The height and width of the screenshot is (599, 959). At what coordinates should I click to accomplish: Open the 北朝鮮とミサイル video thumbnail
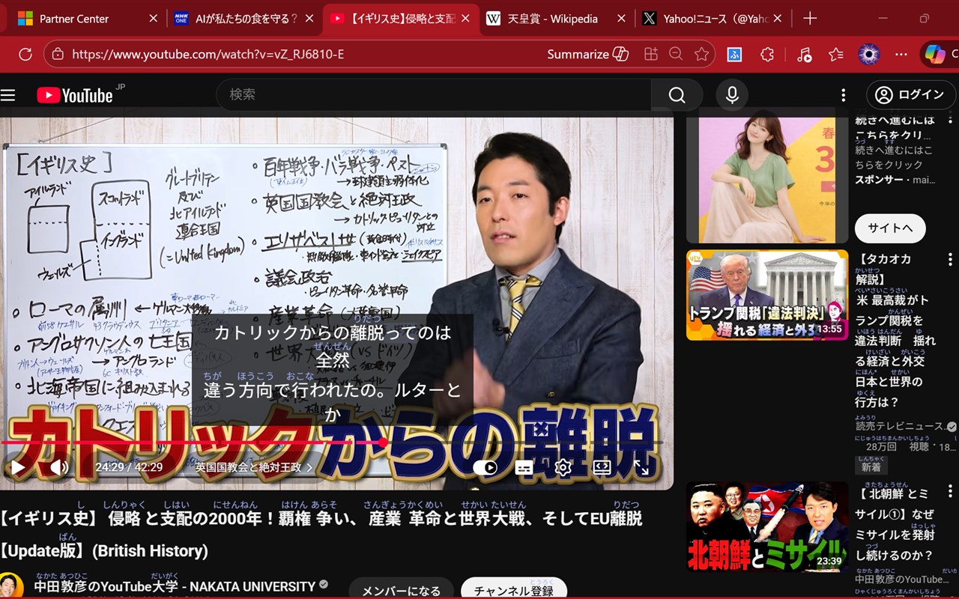pos(767,526)
